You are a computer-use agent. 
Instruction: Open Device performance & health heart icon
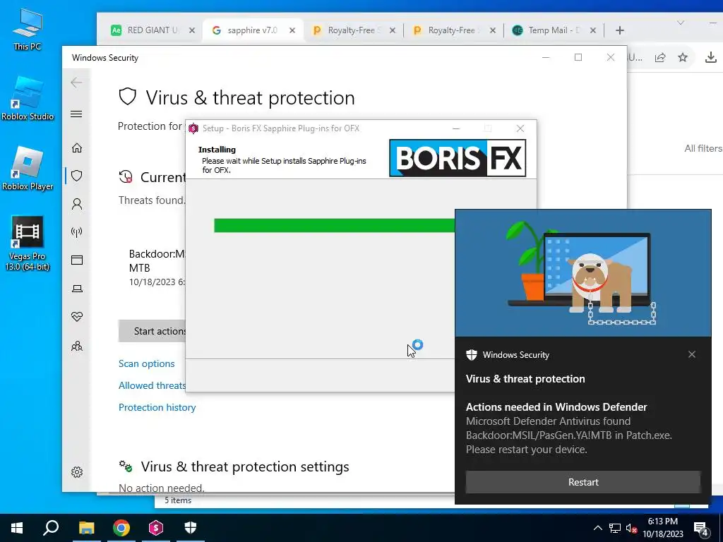[77, 317]
